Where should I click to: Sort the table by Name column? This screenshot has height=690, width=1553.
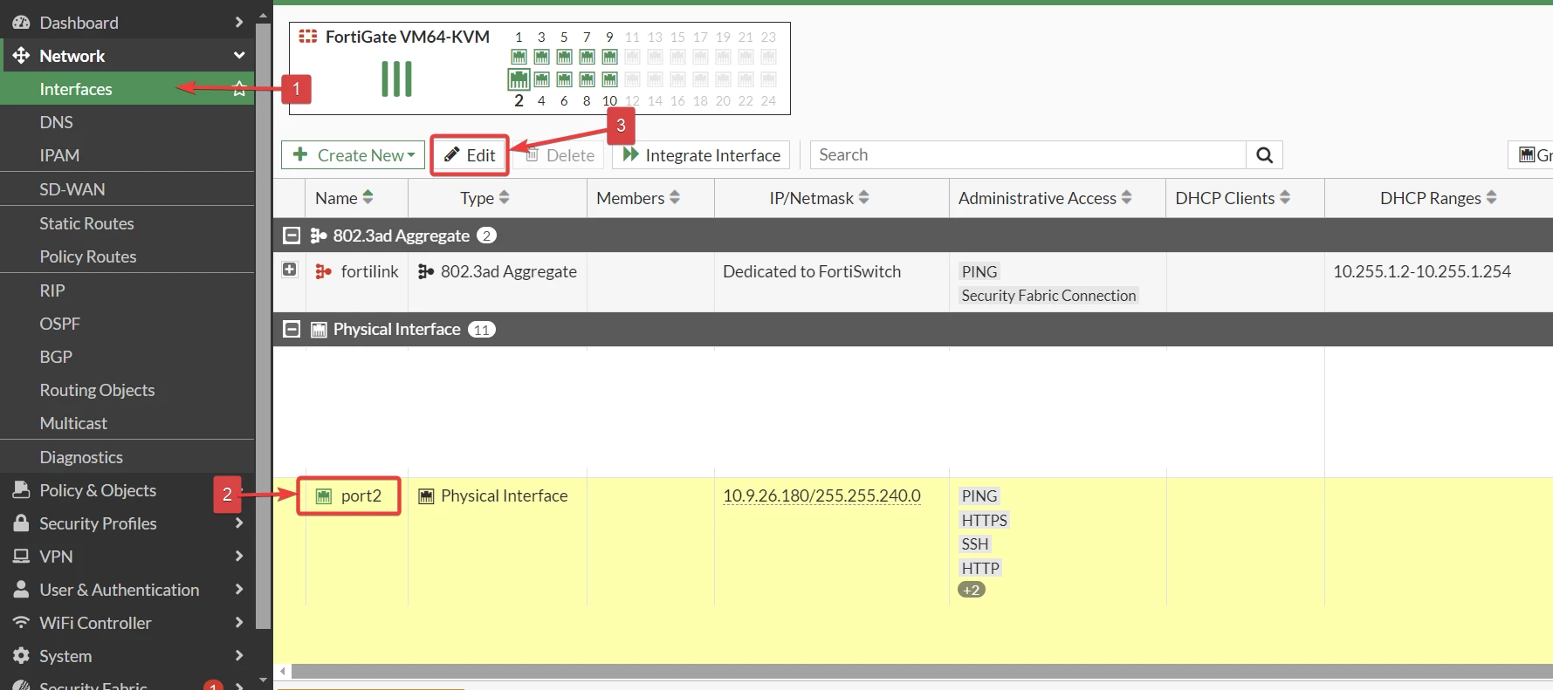(368, 198)
